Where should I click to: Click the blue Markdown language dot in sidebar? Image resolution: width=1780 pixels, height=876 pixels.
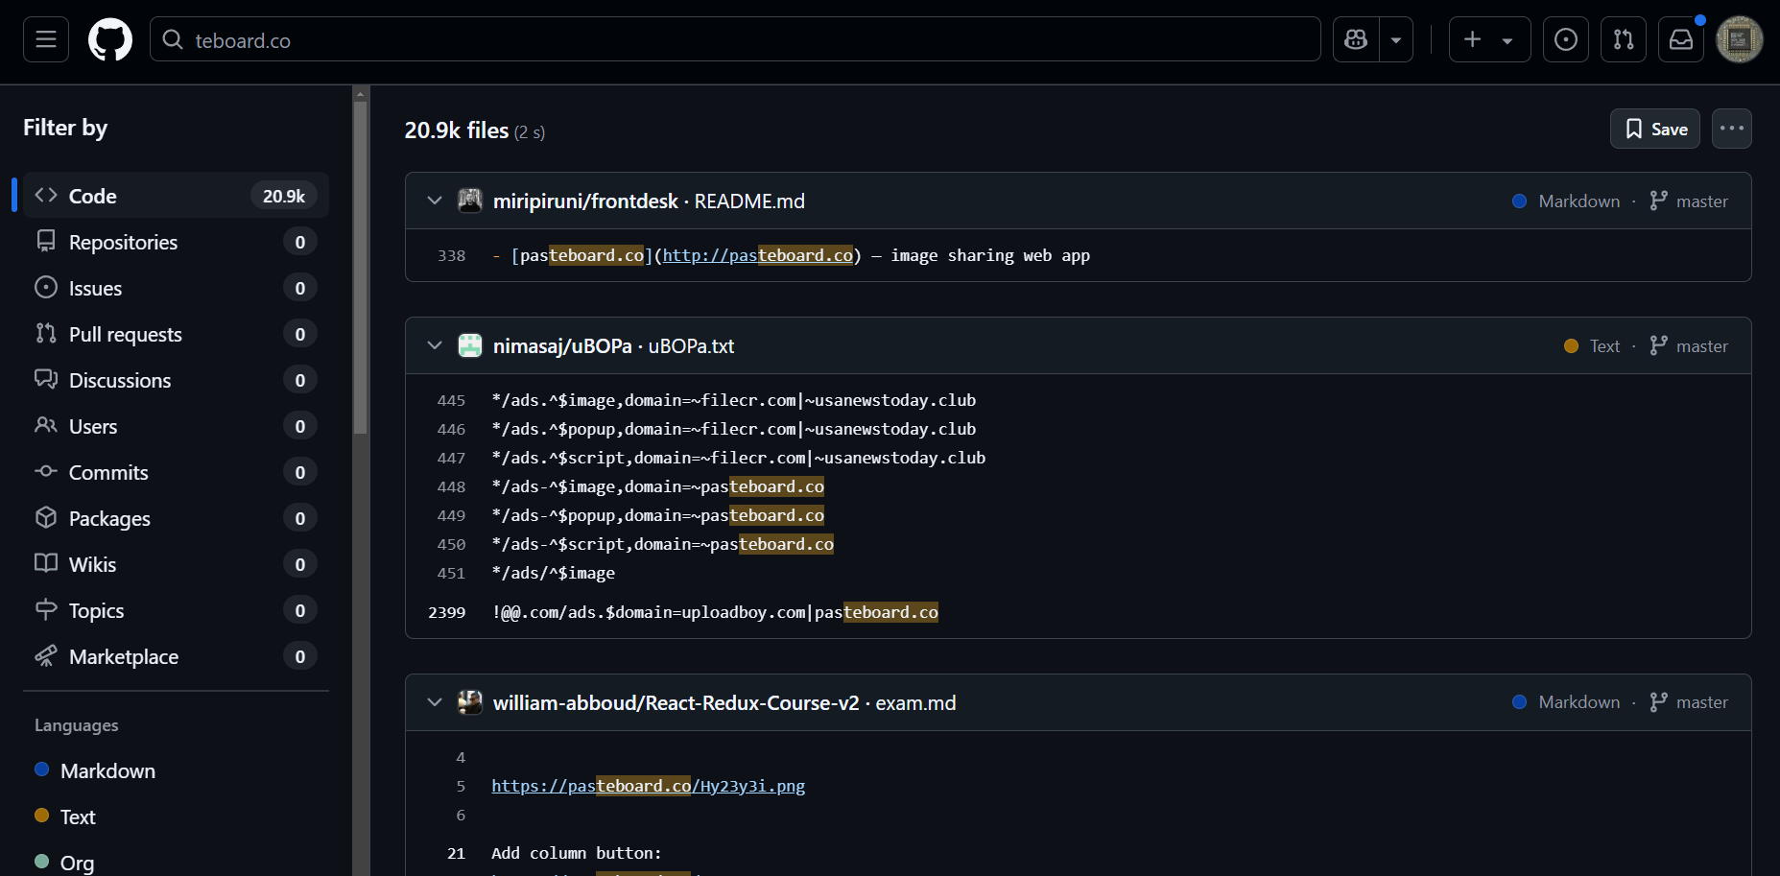click(42, 769)
